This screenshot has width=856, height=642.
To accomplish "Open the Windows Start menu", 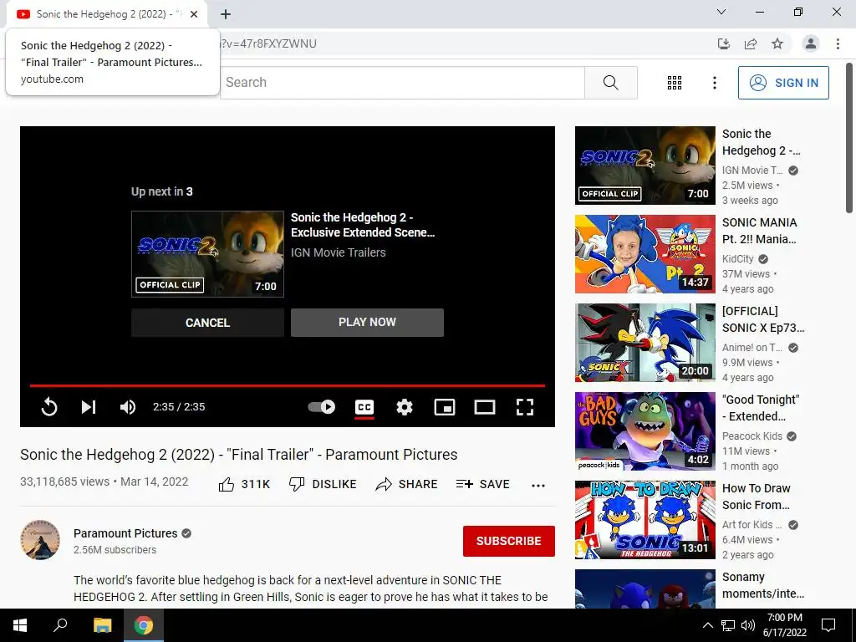I will [x=20, y=625].
